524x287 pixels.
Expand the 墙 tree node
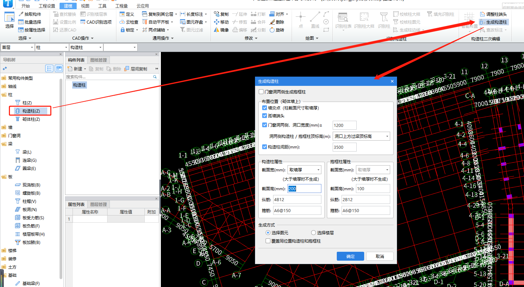click(x=4, y=127)
